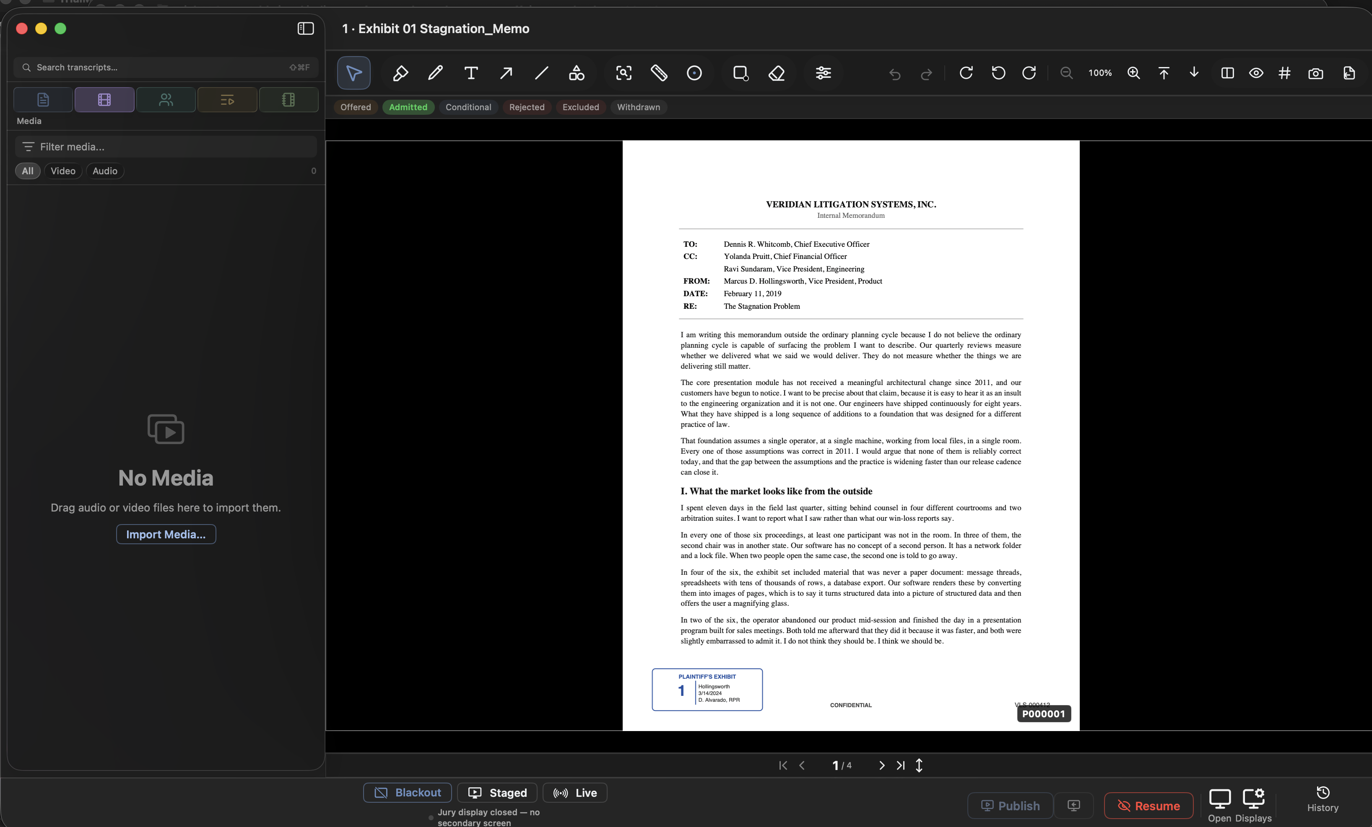The height and width of the screenshot is (827, 1372).
Task: Toggle the Admitted status
Action: 408,107
